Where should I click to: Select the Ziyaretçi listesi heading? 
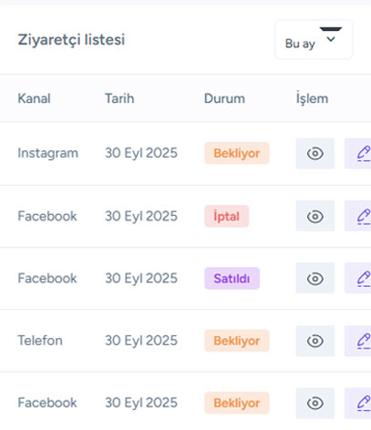[x=71, y=40]
